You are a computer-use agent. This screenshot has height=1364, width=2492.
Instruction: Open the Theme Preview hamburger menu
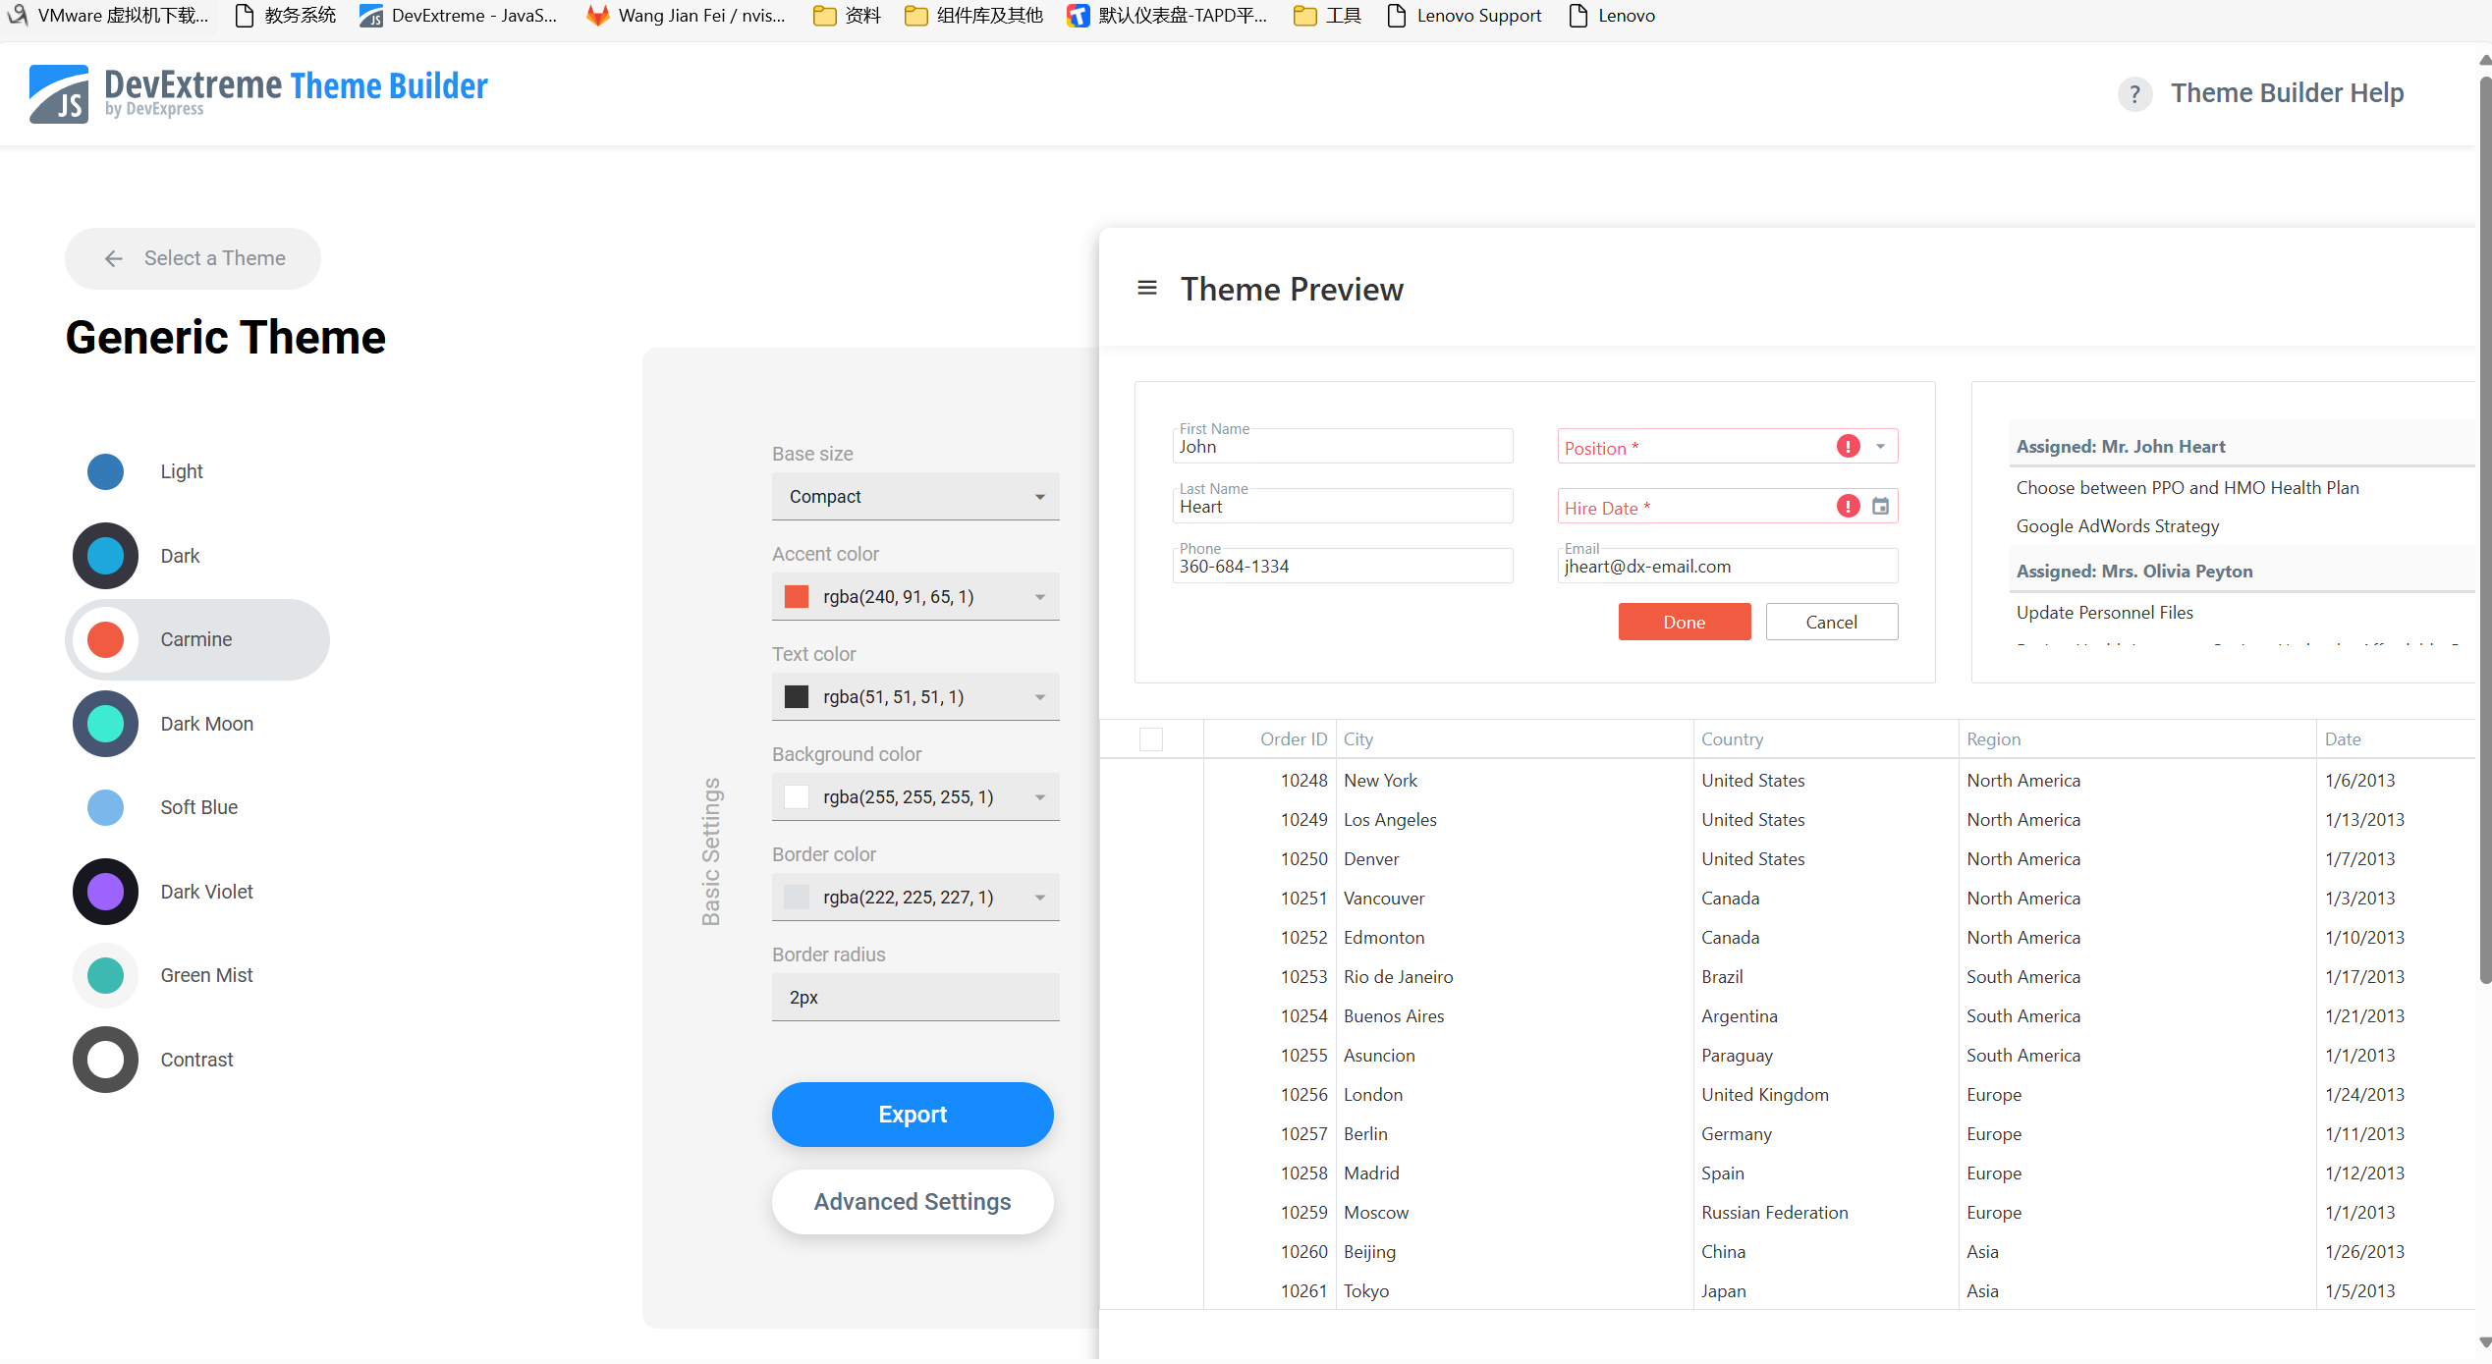(1146, 288)
